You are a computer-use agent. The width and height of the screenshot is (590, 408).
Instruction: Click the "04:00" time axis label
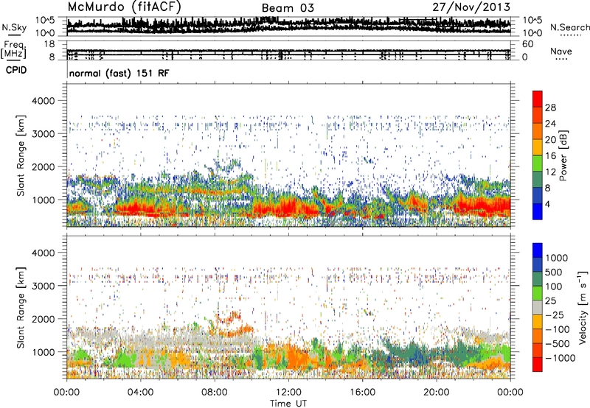pyautogui.click(x=140, y=393)
